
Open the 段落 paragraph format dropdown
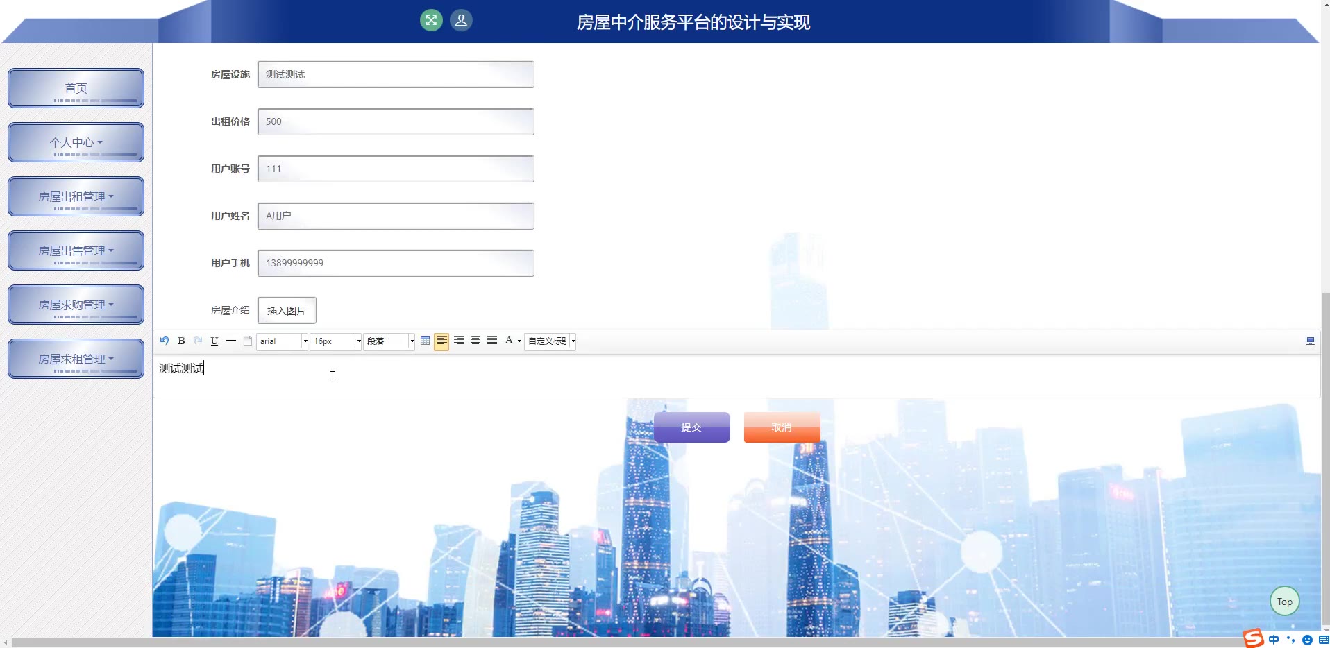[389, 341]
